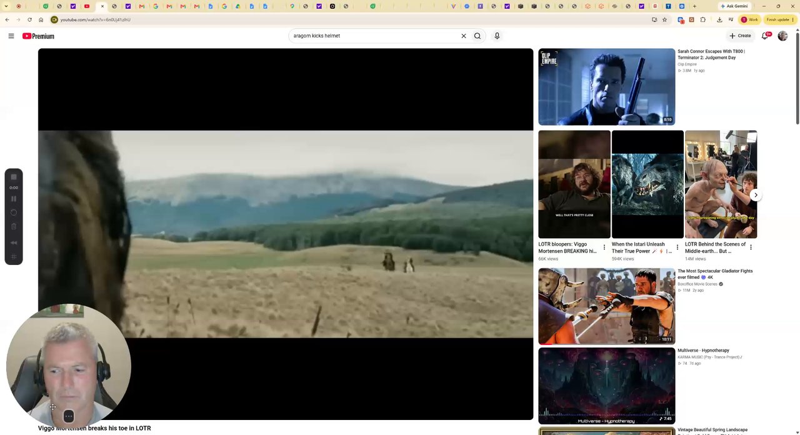Delete recording with trash icon
Viewport: 800px width, 435px height.
(x=14, y=226)
